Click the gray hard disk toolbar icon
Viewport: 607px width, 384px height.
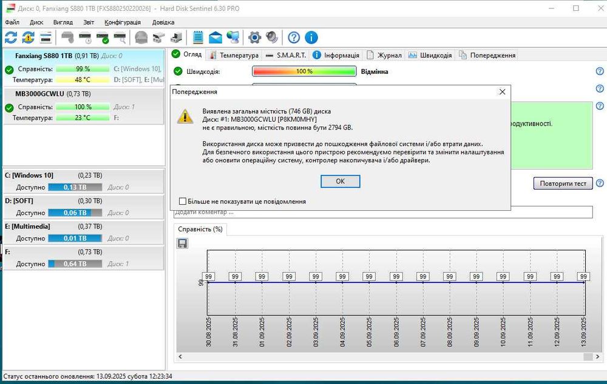click(67, 38)
